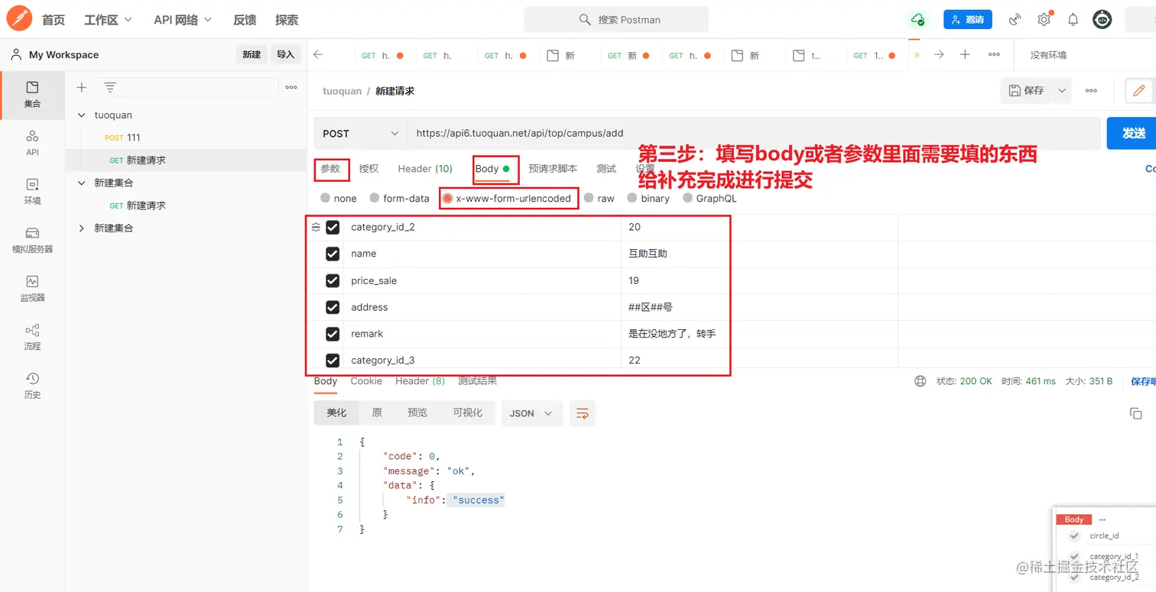
Task: Click the Postman logo icon
Action: (19, 19)
